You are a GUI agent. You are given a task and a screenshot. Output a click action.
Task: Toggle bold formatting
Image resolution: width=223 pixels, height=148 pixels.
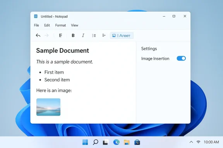point(73,35)
